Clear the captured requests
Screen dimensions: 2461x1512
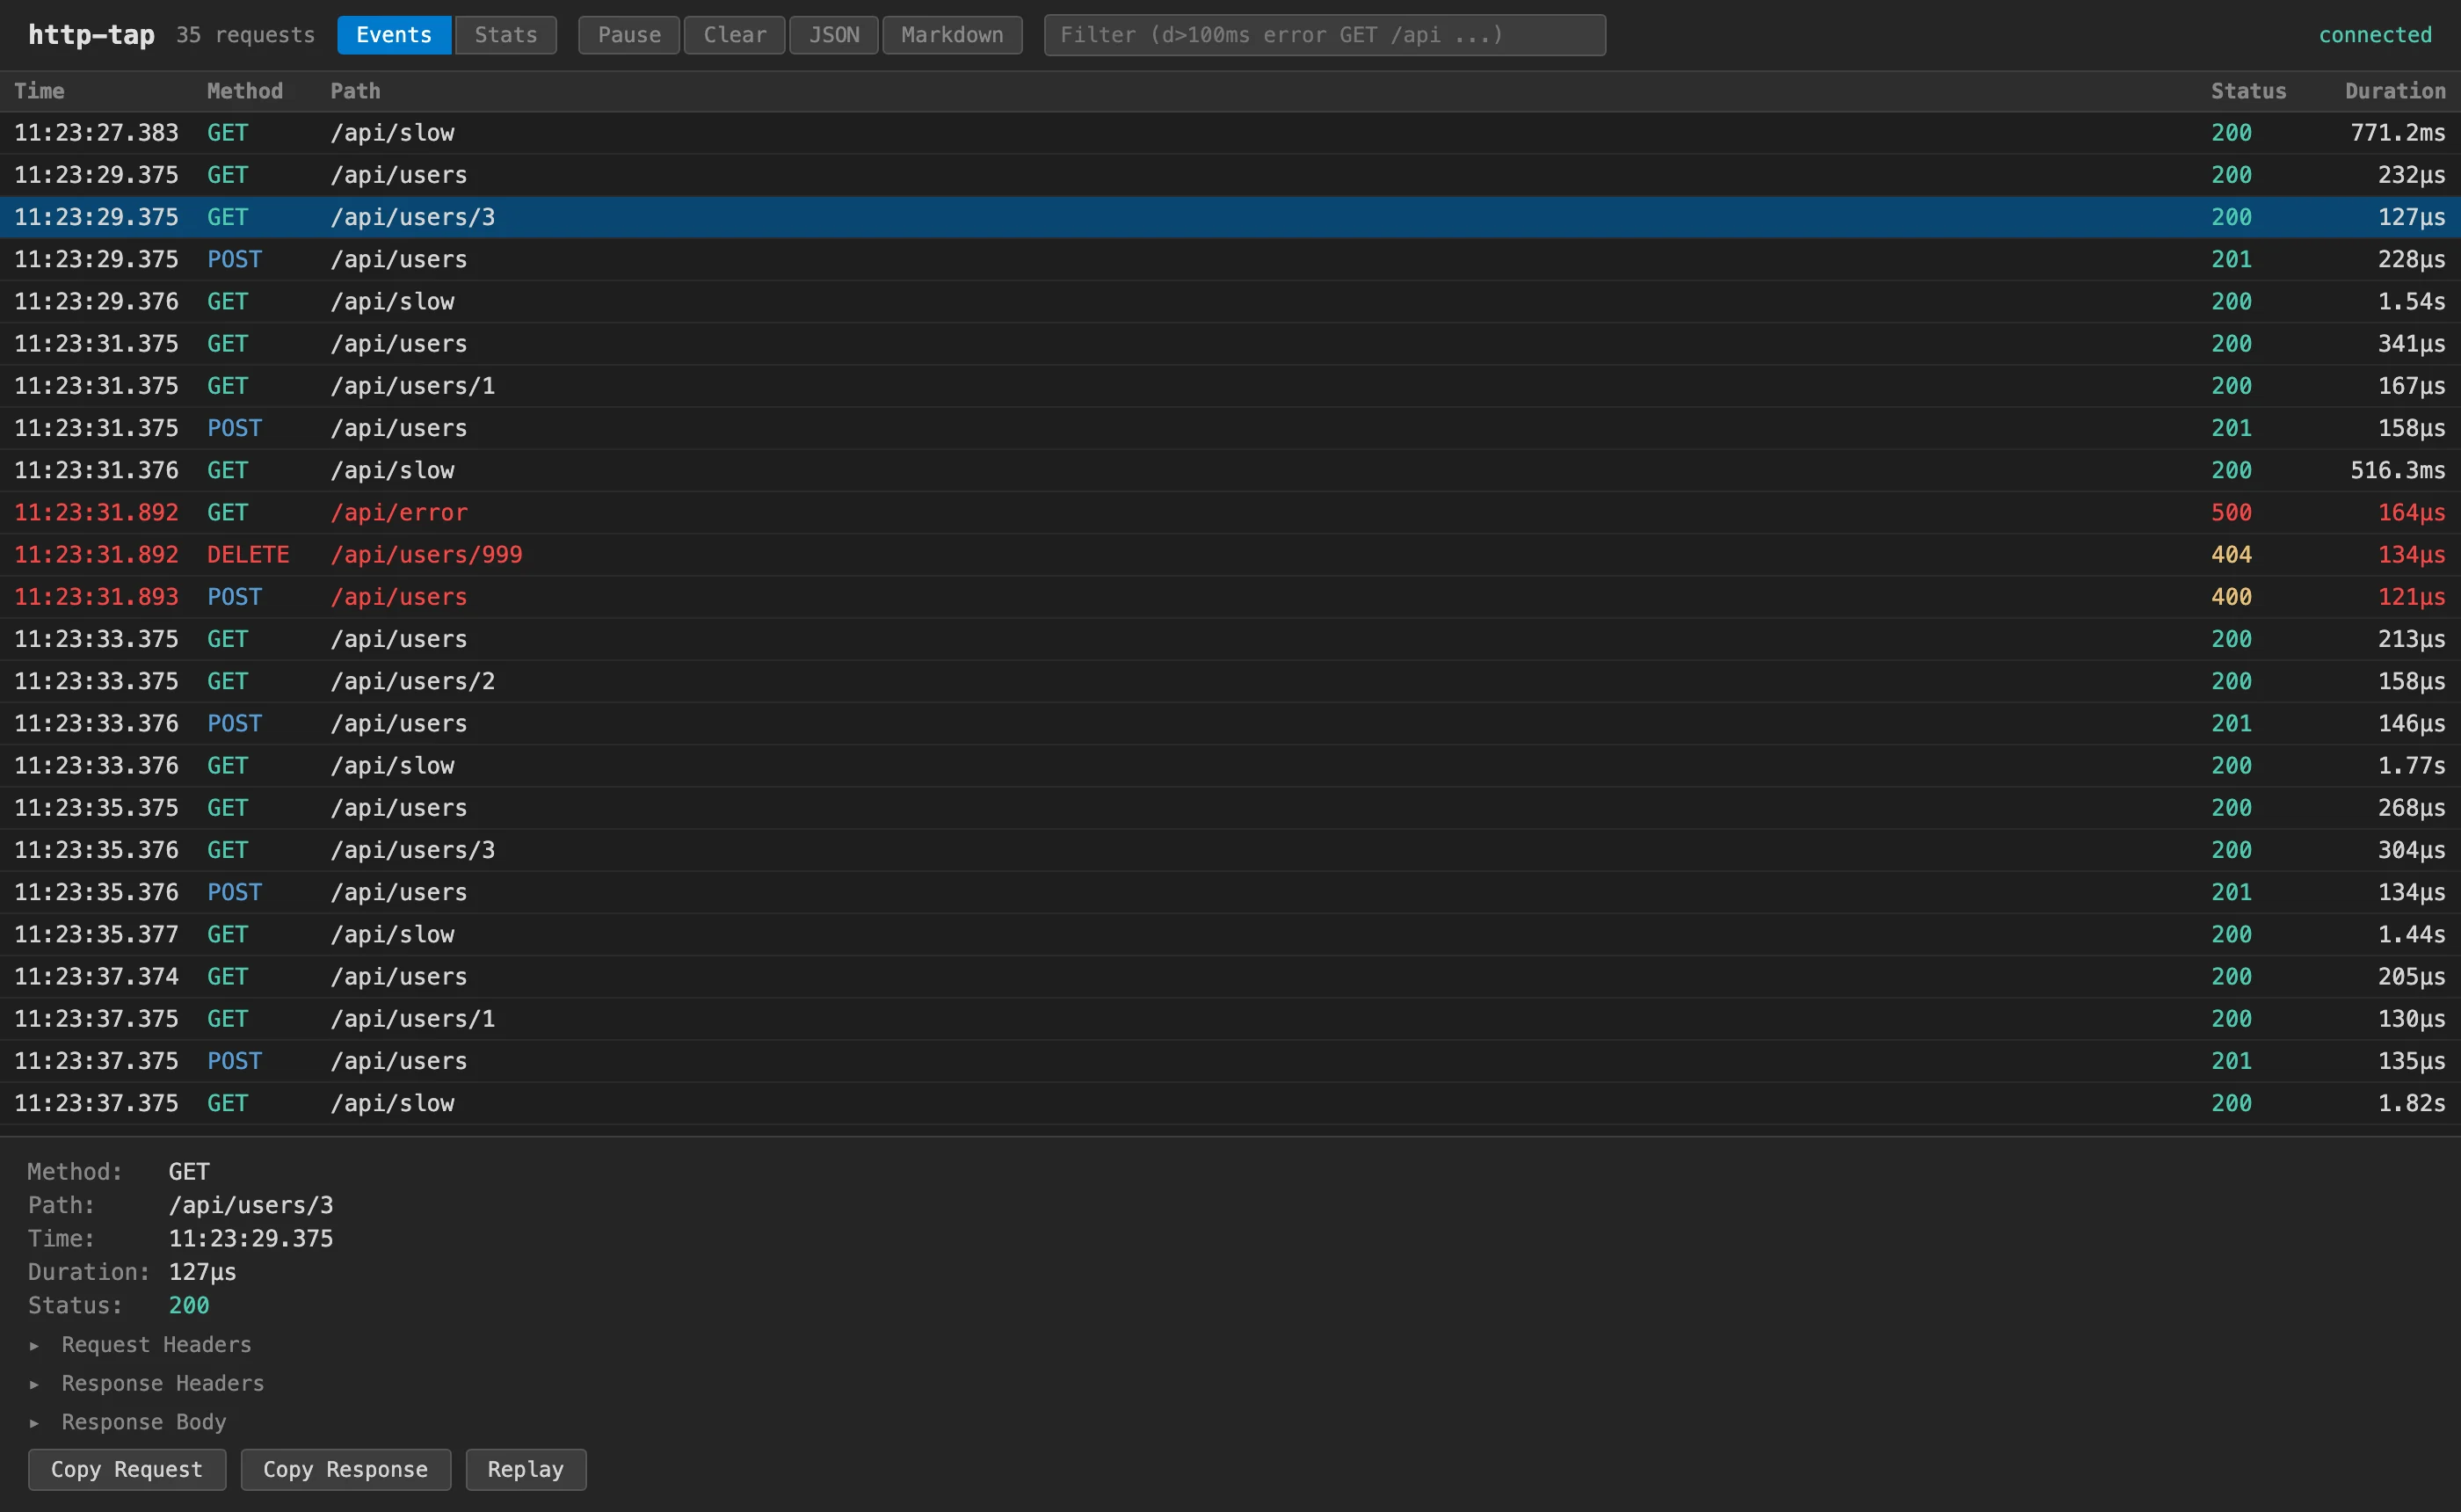pyautogui.click(x=735, y=35)
